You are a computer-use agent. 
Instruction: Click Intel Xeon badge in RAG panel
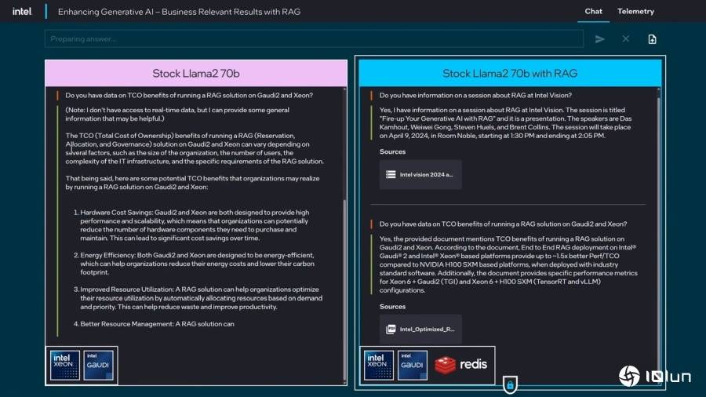coord(379,365)
